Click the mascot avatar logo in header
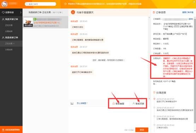This screenshot has width=196, height=133. point(5,4)
